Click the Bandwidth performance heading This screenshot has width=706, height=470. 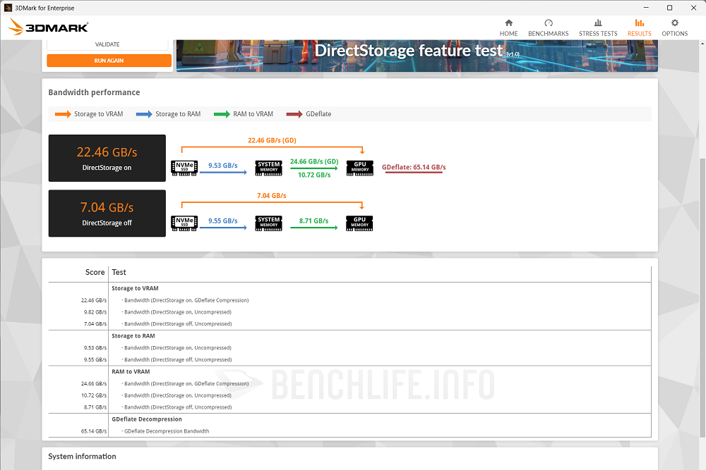[94, 92]
